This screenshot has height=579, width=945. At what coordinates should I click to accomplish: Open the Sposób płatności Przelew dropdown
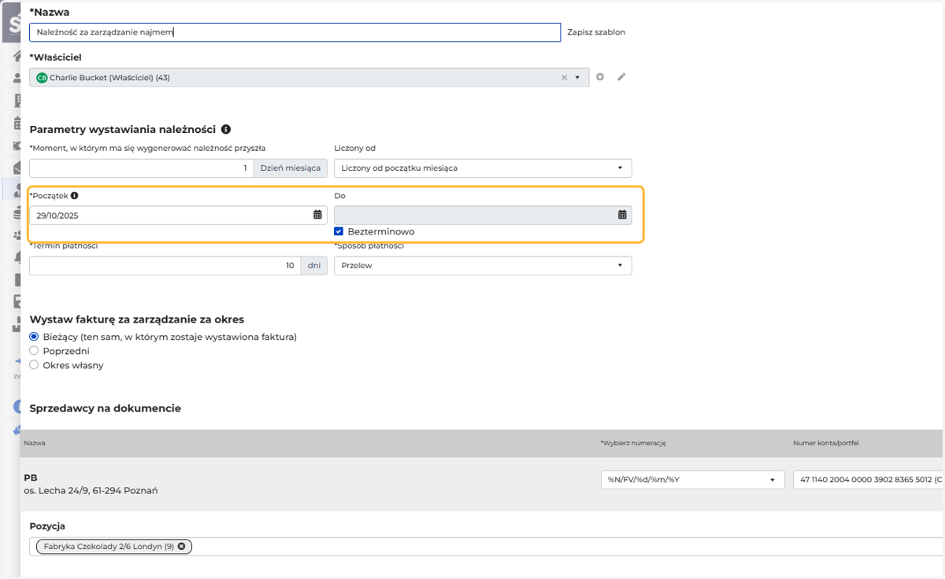483,266
